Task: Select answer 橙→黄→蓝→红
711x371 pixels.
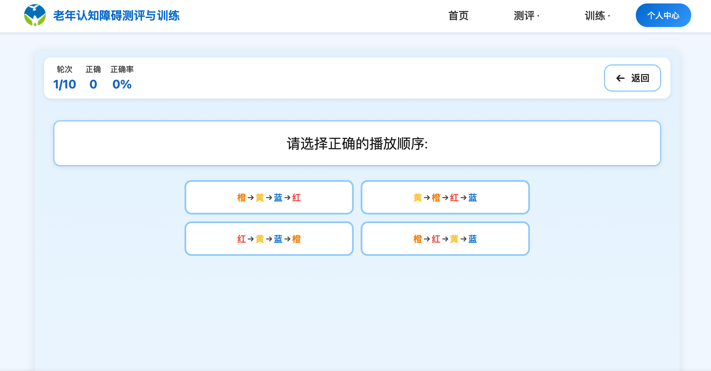Action: pos(269,197)
